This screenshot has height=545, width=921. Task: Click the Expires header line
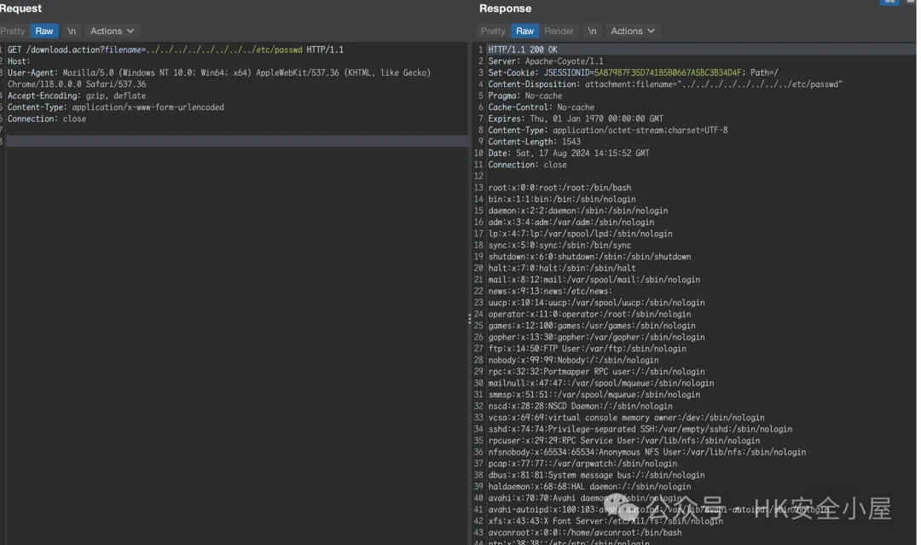click(x=576, y=119)
